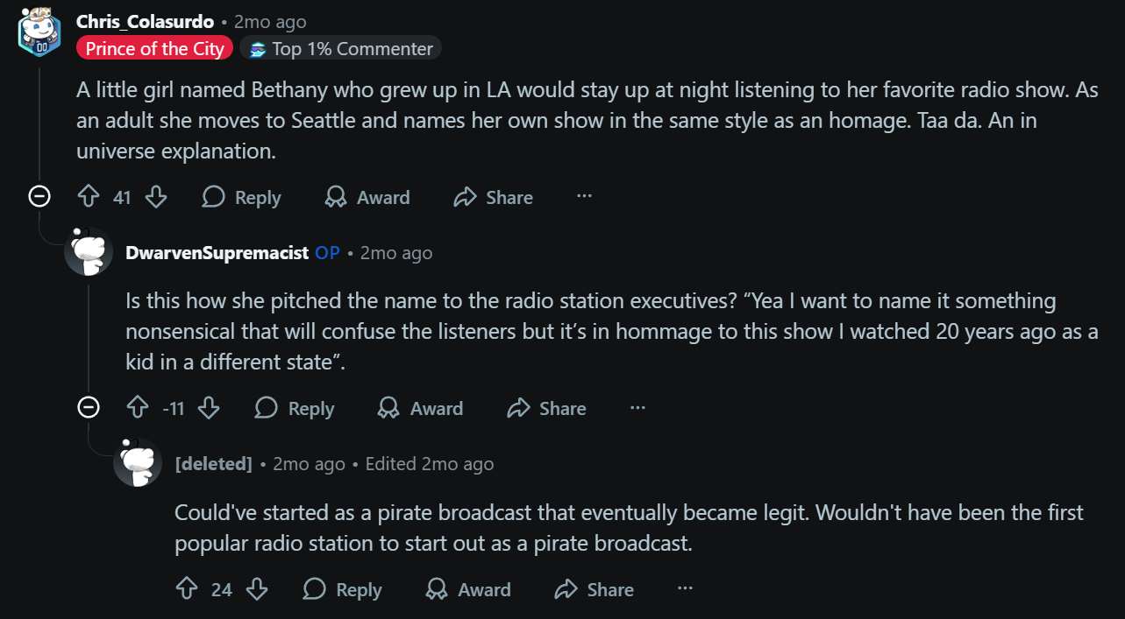Open more options on DwarvenSupremacist's reply
This screenshot has height=619, width=1125.
(637, 408)
